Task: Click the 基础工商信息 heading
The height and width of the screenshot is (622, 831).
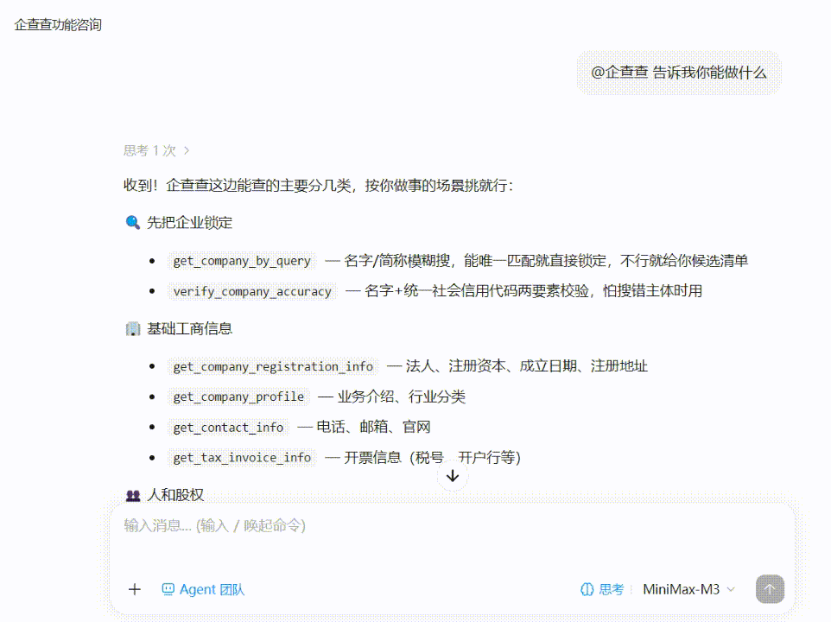Action: (190, 329)
